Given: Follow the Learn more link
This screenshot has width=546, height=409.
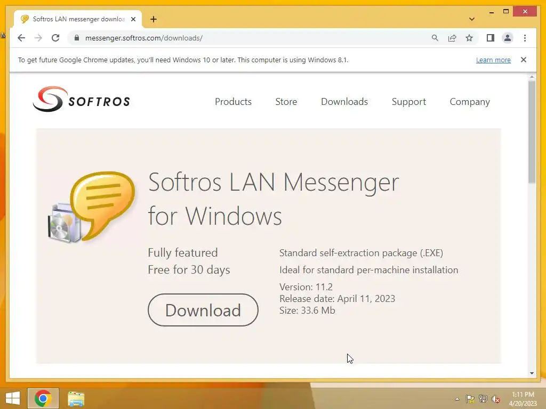Looking at the screenshot, I should pos(493,60).
